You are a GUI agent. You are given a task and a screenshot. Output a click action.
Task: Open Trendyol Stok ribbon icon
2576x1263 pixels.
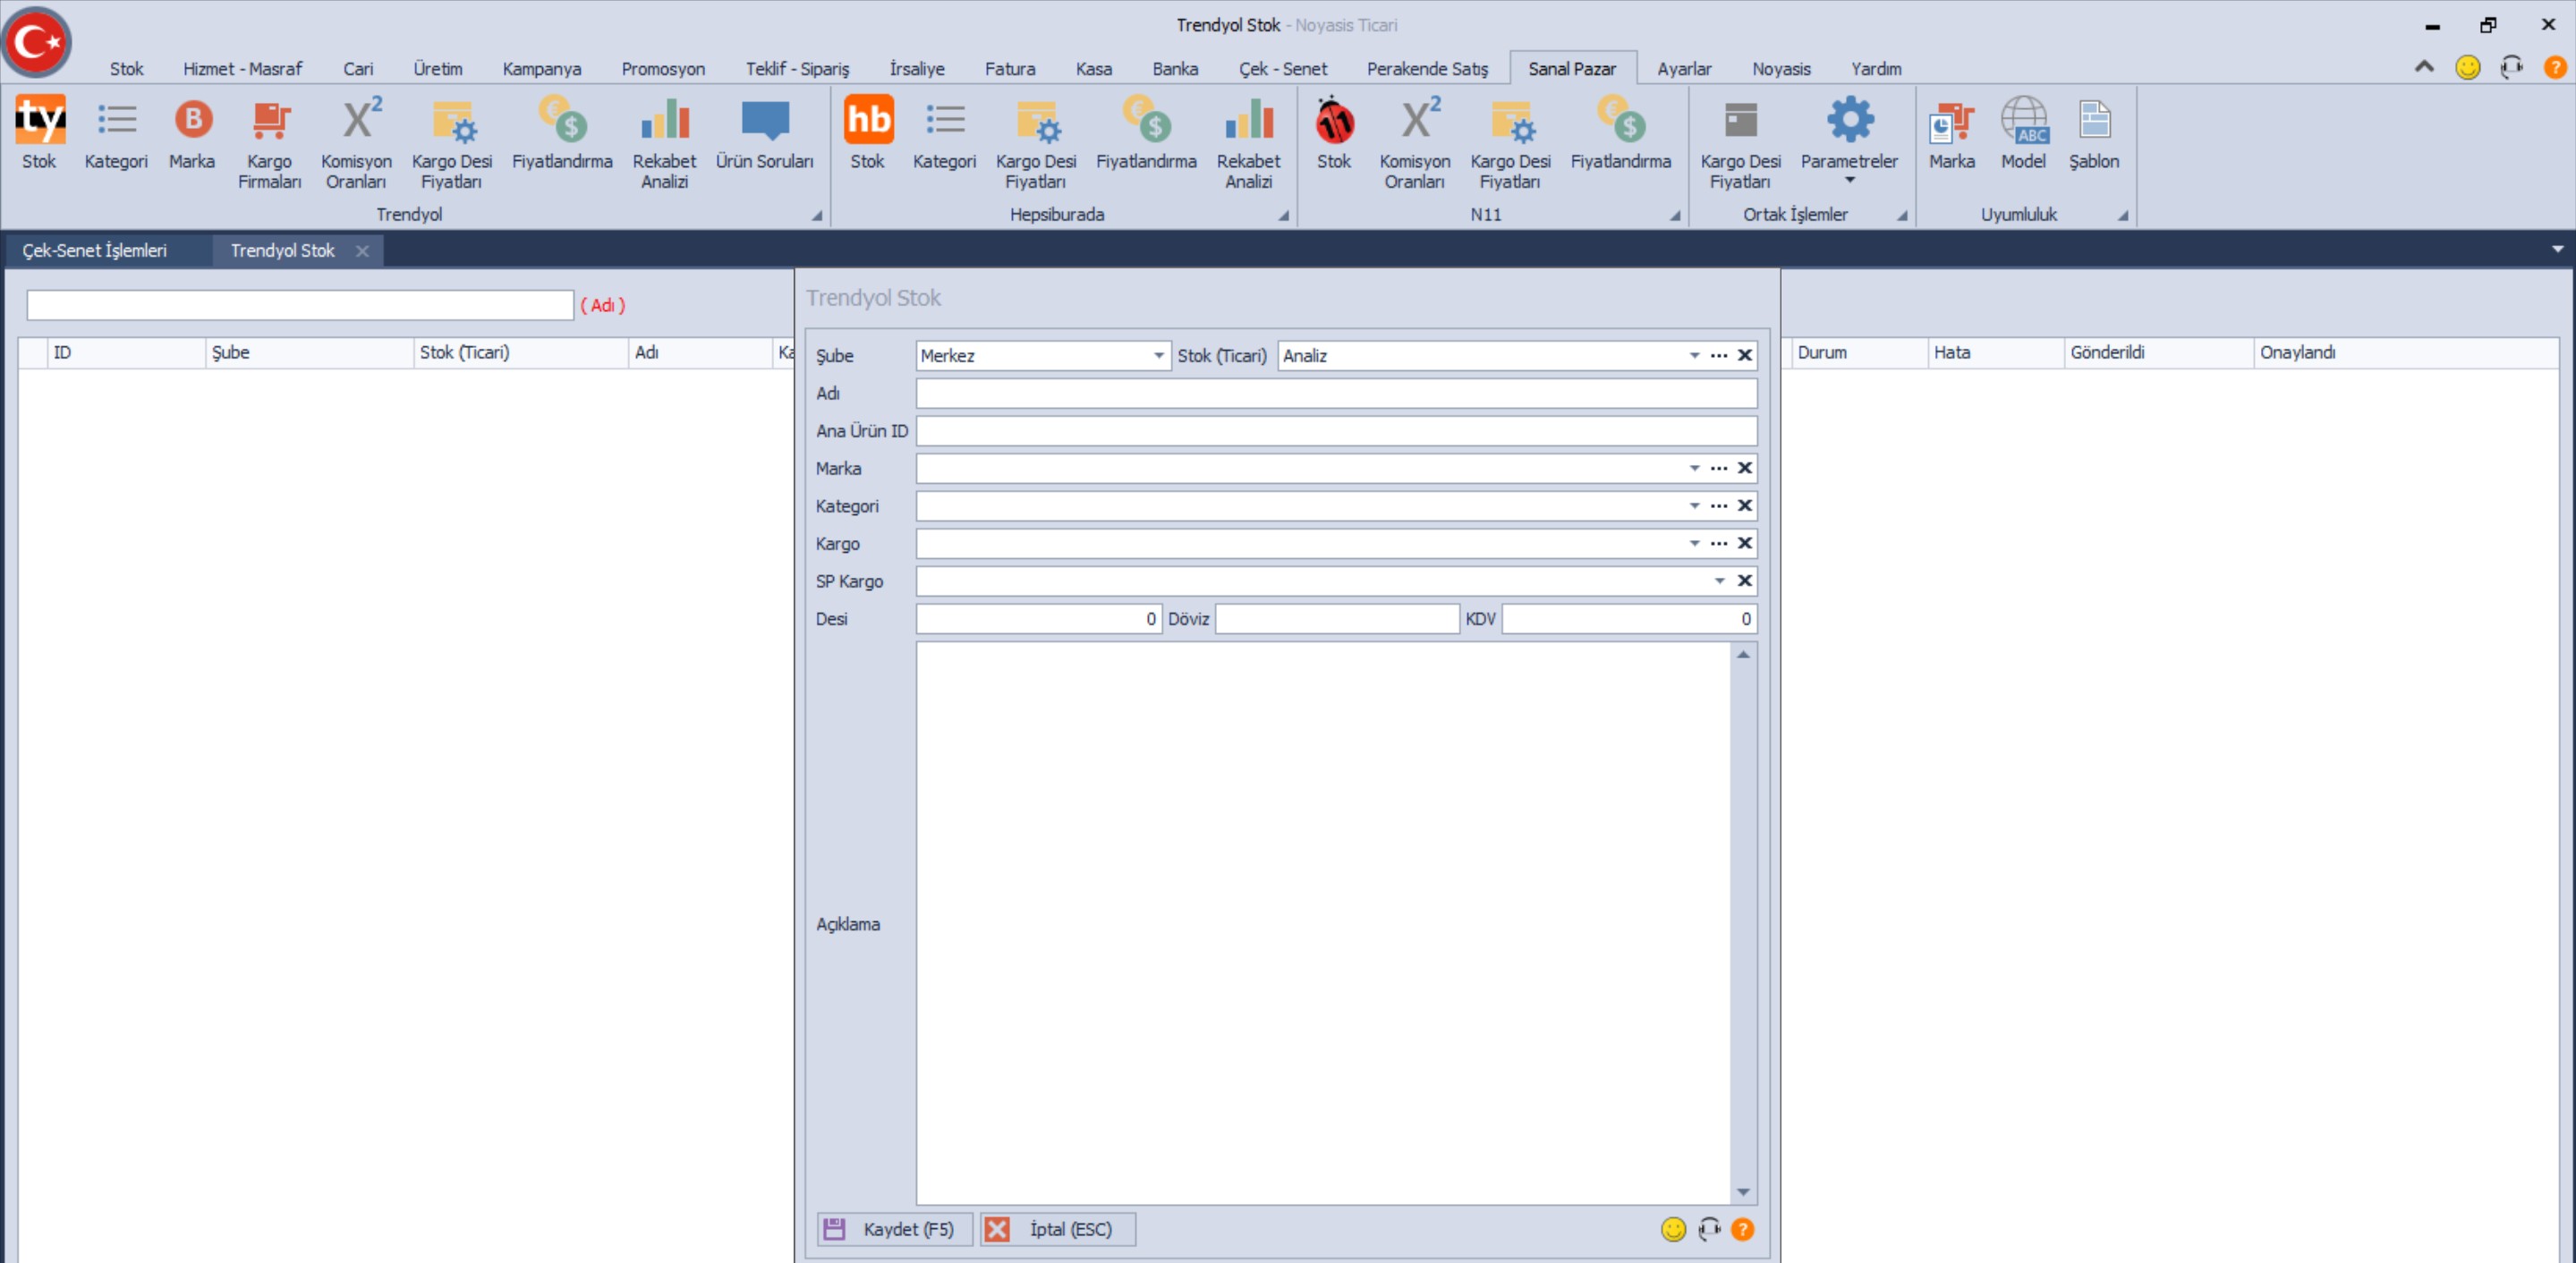[x=39, y=133]
